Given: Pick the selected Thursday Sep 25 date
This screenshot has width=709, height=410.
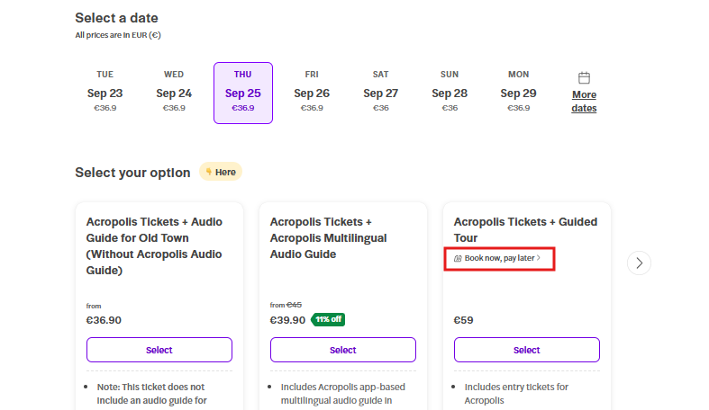Looking at the screenshot, I should [x=242, y=93].
